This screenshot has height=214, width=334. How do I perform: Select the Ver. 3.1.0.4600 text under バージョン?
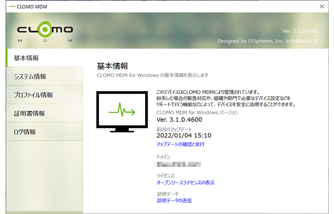point(179,120)
